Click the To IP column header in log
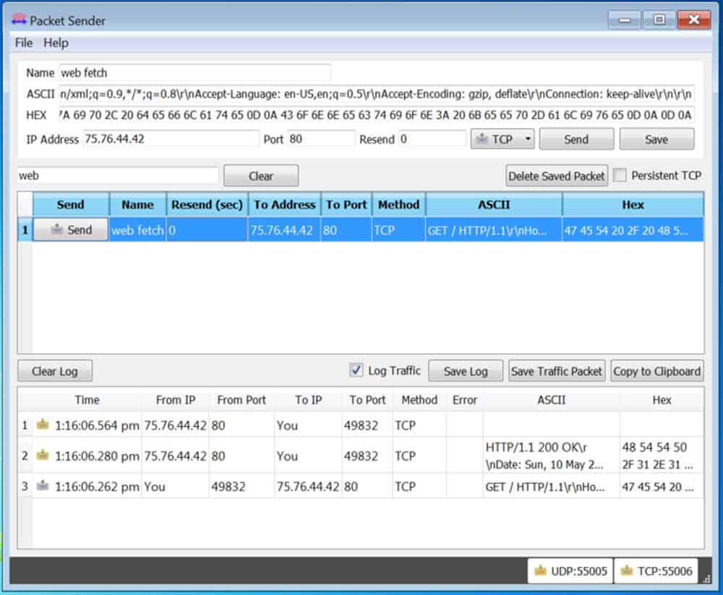723x595 pixels. tap(309, 400)
